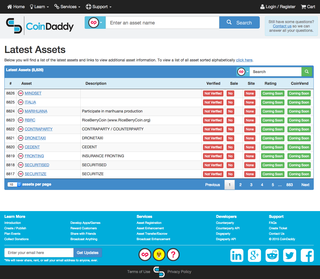Open the MINDSET asset link
The width and height of the screenshot is (320, 279).
[33, 93]
